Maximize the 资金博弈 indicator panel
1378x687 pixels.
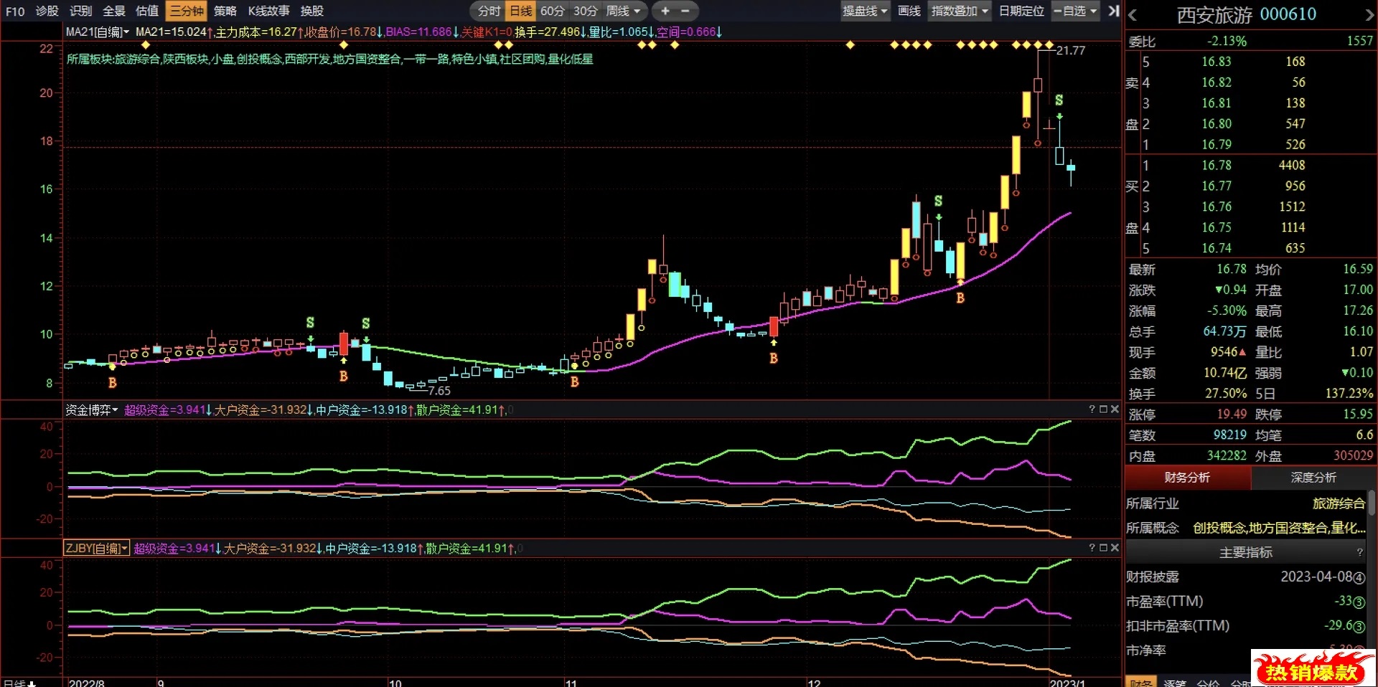(x=1103, y=409)
